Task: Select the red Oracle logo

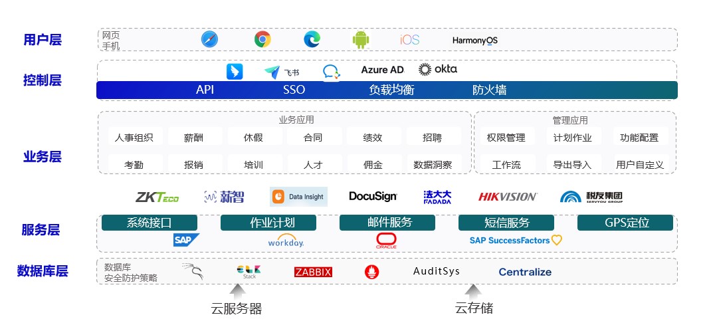Action: tap(386, 240)
